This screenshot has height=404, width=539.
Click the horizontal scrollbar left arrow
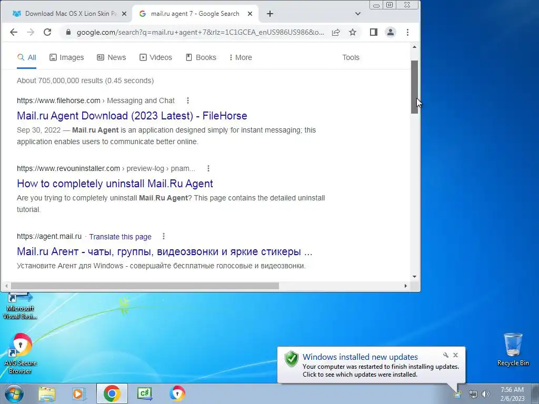tap(6, 286)
